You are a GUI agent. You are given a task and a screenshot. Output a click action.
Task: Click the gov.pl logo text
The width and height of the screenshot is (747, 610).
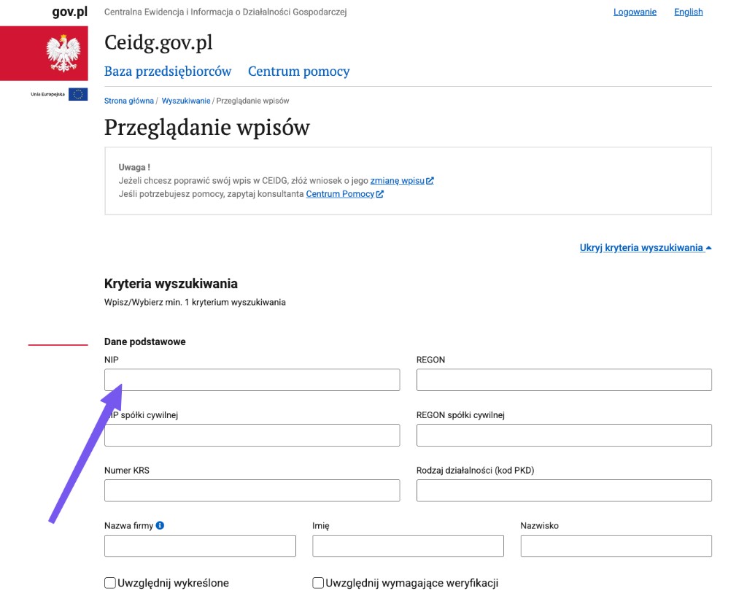[69, 12]
